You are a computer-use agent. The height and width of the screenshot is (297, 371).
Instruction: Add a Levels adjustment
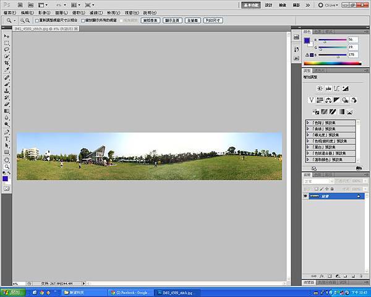click(x=328, y=88)
